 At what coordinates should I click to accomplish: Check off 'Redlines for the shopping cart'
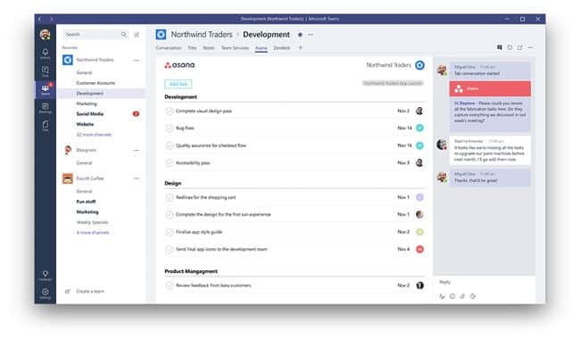[170, 197]
